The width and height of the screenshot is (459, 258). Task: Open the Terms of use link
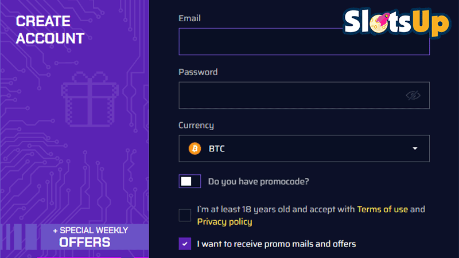click(x=382, y=209)
